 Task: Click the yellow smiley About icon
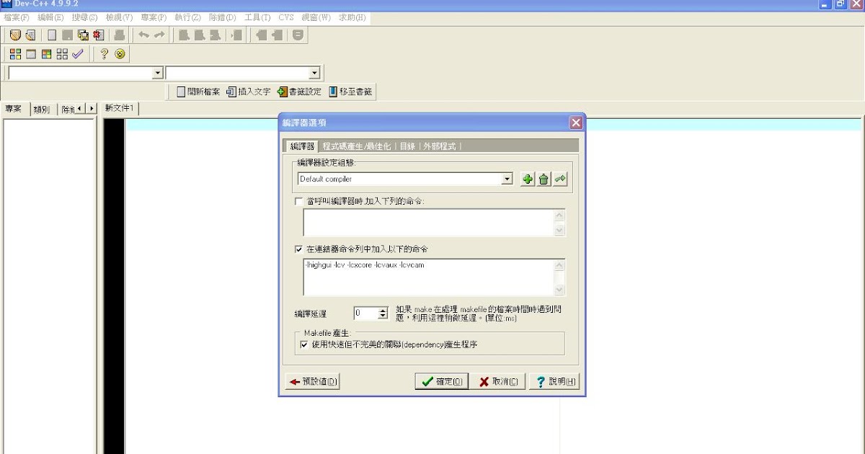120,54
